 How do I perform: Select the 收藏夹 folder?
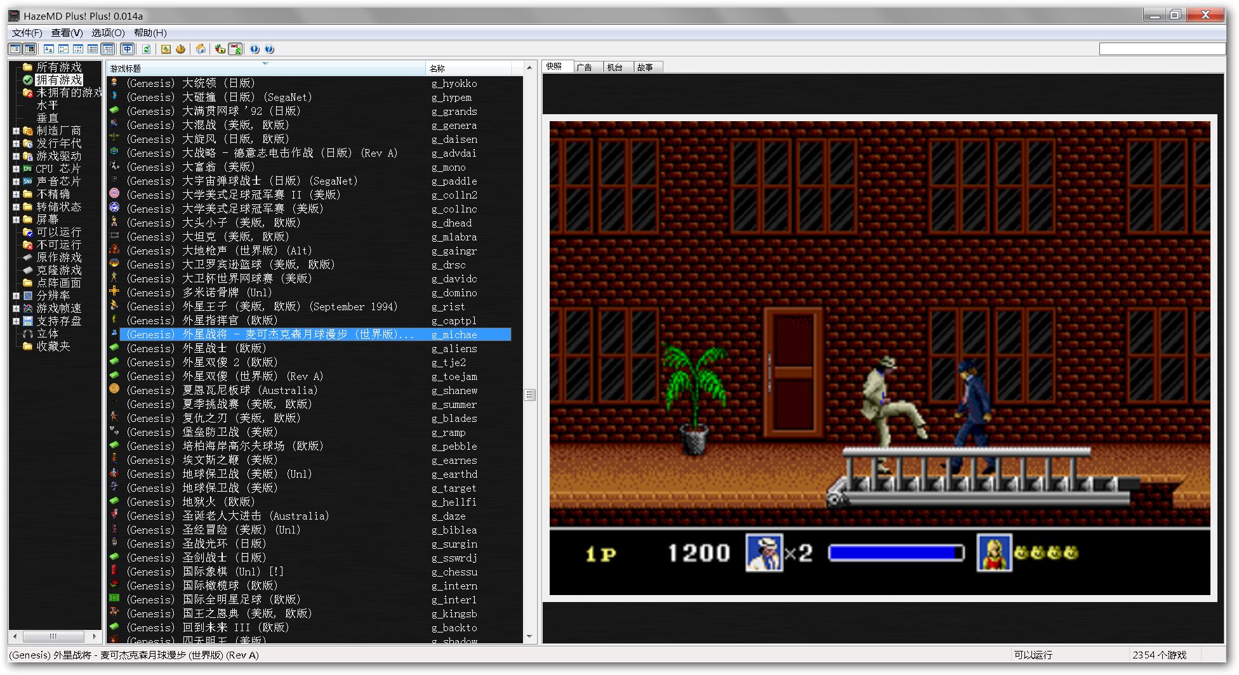53,346
